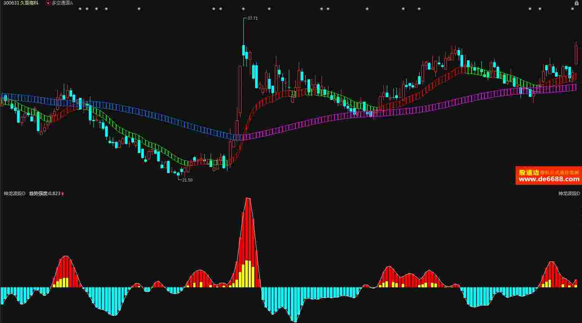582x323 pixels.
Task: Click the tallest red peak in 神龙波段D histogram
Action: tap(248, 228)
